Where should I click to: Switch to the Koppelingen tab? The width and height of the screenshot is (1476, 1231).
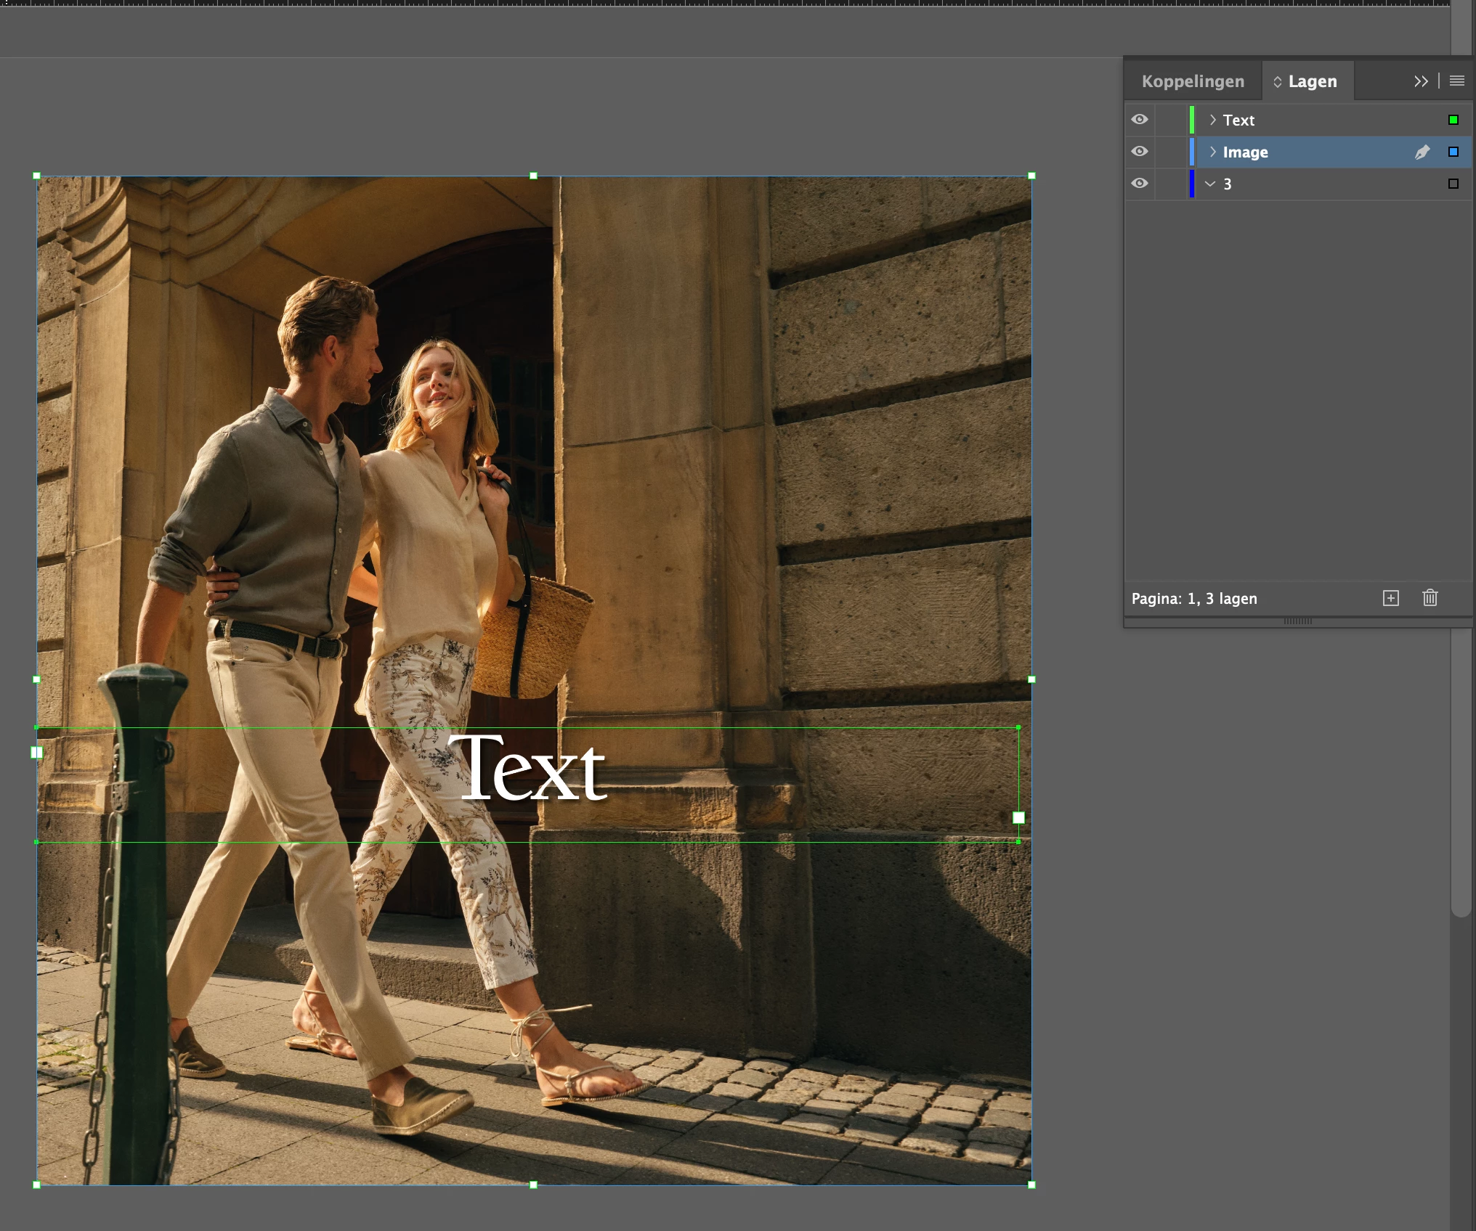(1192, 81)
